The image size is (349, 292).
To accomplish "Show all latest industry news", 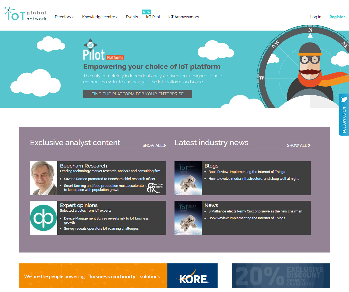I will 299,145.
